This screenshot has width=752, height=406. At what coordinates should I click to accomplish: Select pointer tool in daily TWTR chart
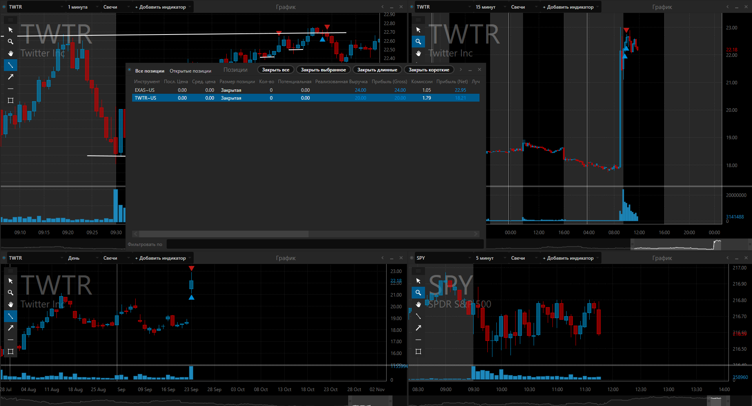[11, 281]
